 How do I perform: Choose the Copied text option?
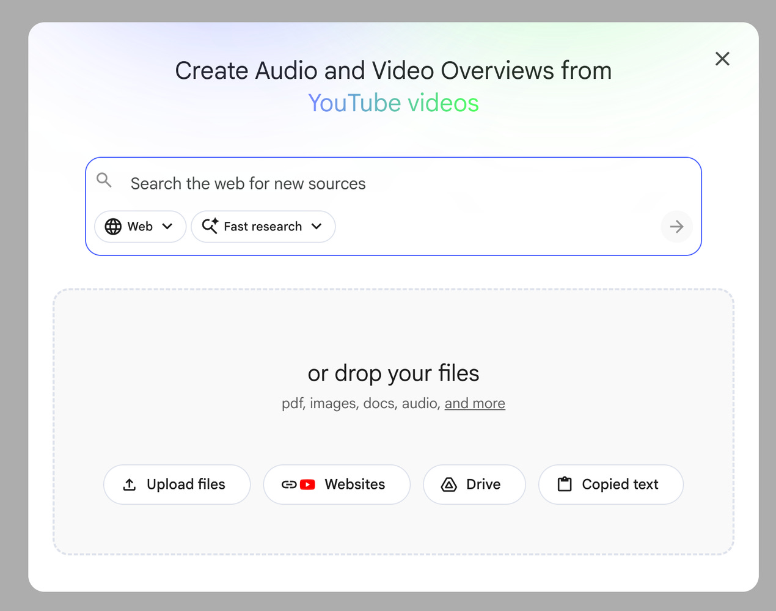(610, 485)
